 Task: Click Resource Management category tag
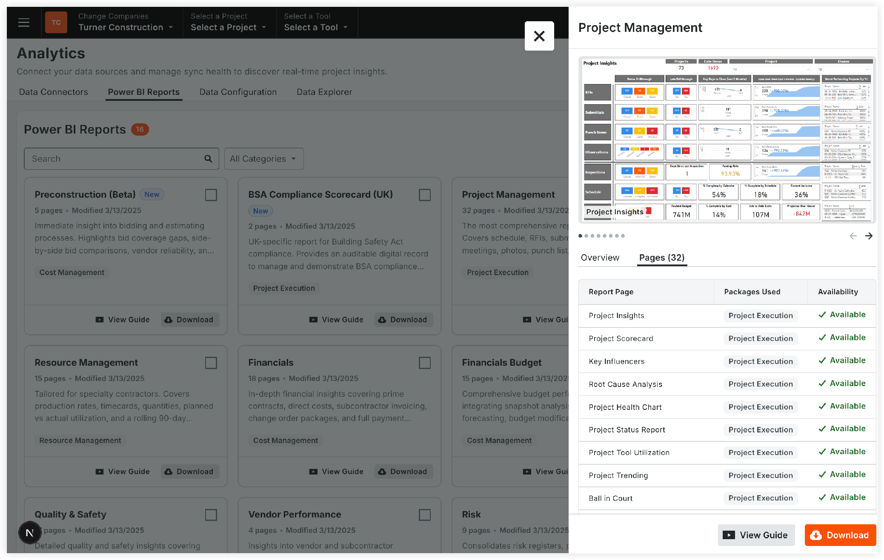(x=80, y=441)
